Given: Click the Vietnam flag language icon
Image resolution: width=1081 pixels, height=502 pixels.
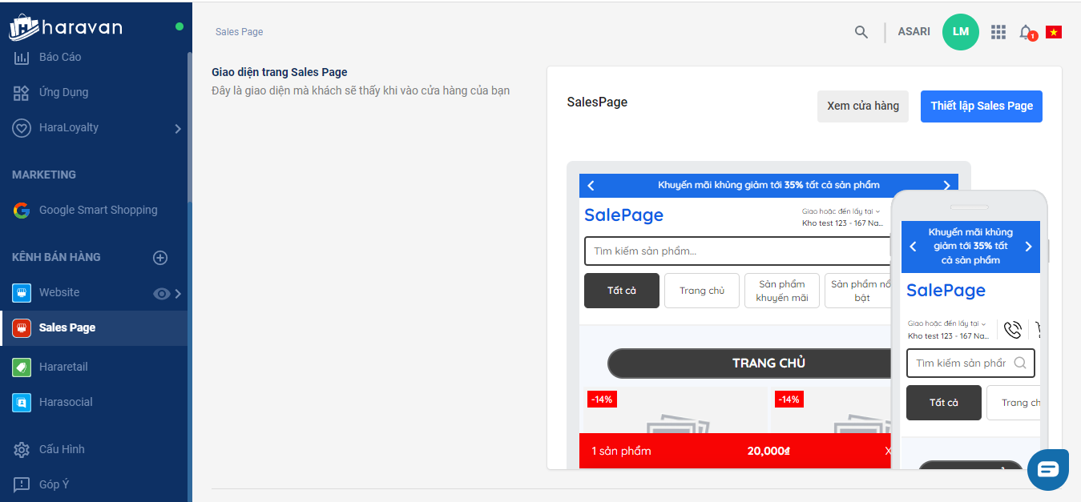Looking at the screenshot, I should 1054,32.
